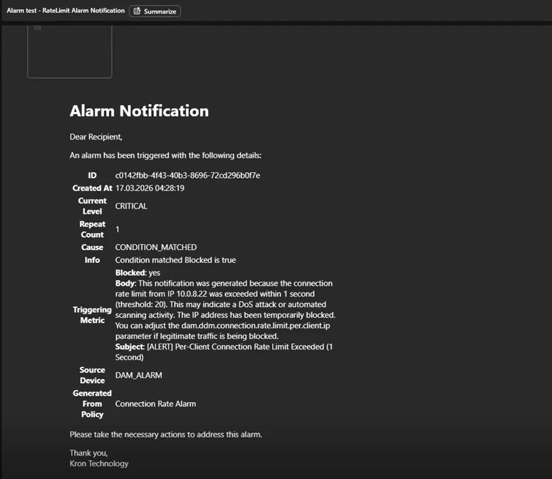Click the broken image placeholder thumbnail
Image resolution: width=552 pixels, height=479 pixels.
pyautogui.click(x=70, y=51)
